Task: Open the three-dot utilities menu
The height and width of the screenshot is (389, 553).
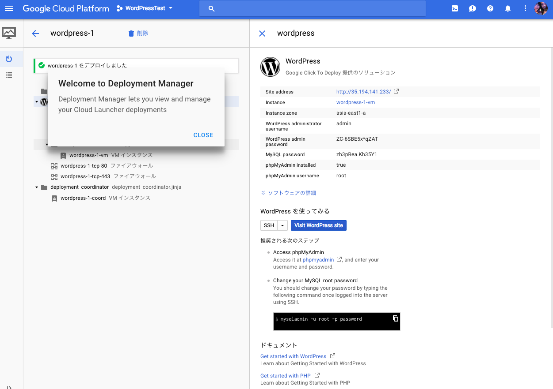Action: tap(525, 8)
